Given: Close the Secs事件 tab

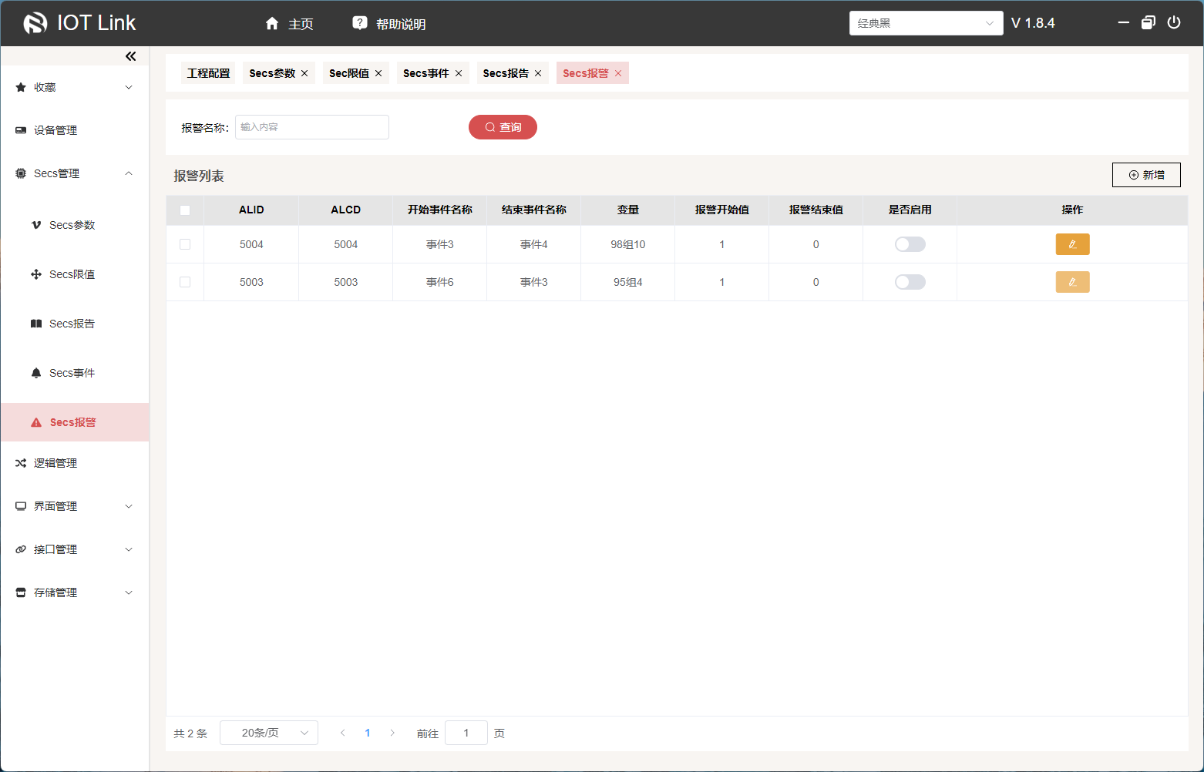Looking at the screenshot, I should (459, 73).
